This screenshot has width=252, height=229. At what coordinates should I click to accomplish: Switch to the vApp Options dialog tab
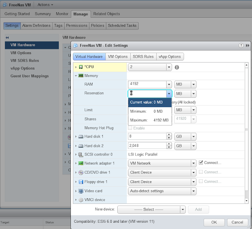coord(170,57)
